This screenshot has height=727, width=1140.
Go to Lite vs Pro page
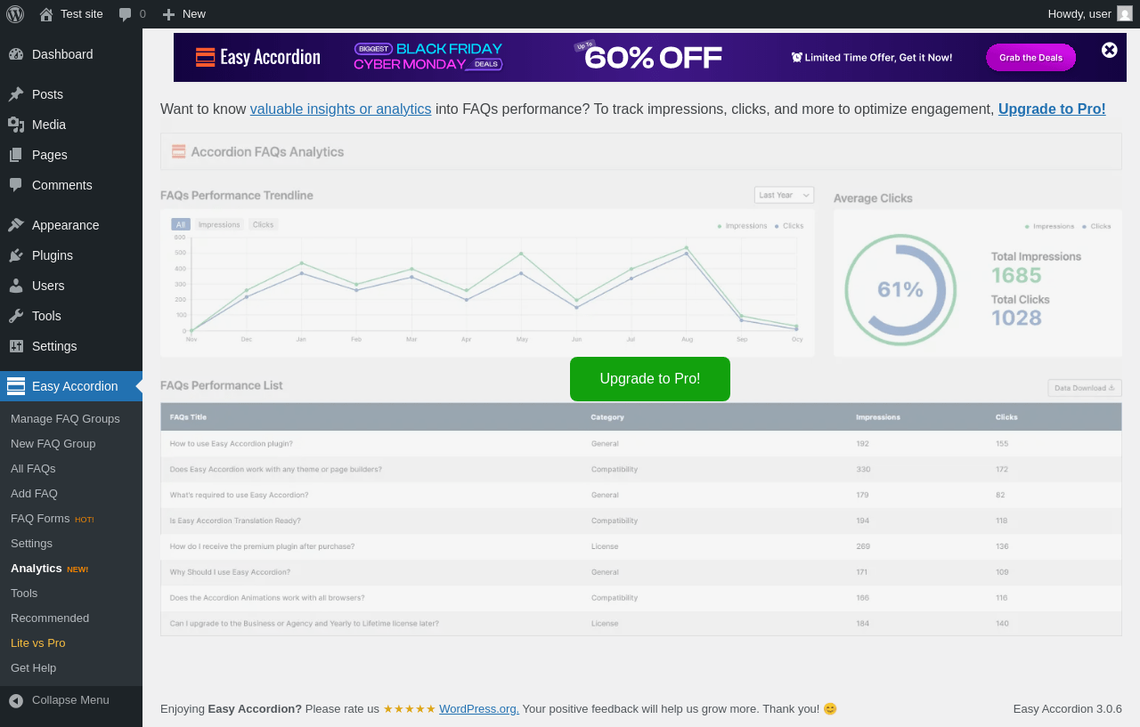tap(38, 643)
